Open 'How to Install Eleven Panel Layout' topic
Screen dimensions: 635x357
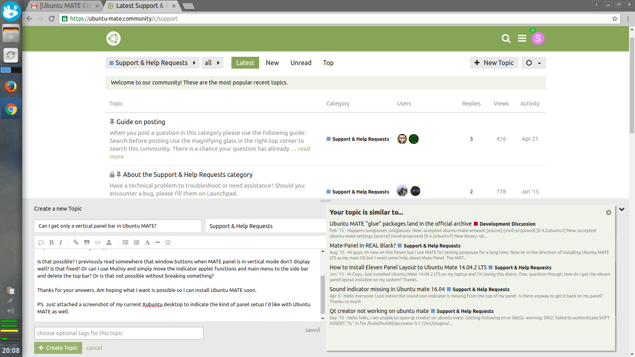(408, 267)
